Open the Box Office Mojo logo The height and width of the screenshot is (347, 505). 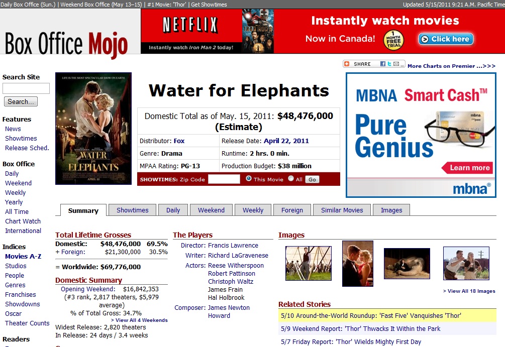pos(66,43)
